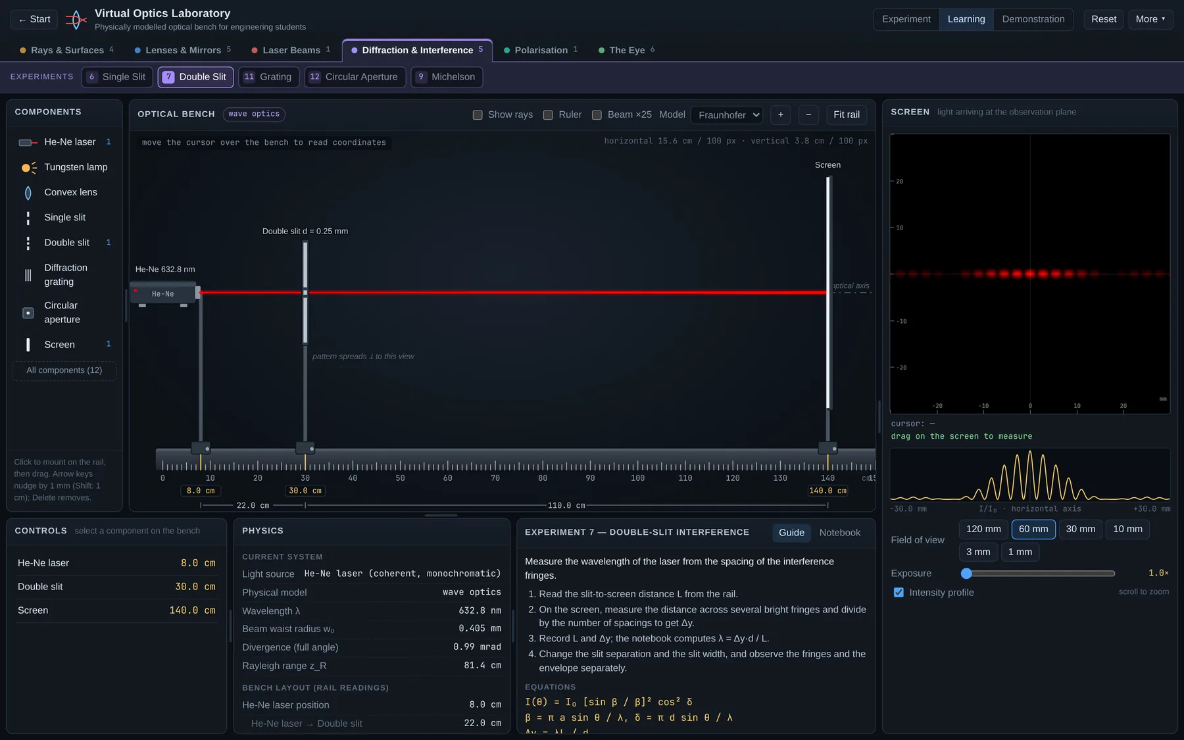
Task: Click the laser rail carriage at 8.0 cm
Action: point(201,449)
